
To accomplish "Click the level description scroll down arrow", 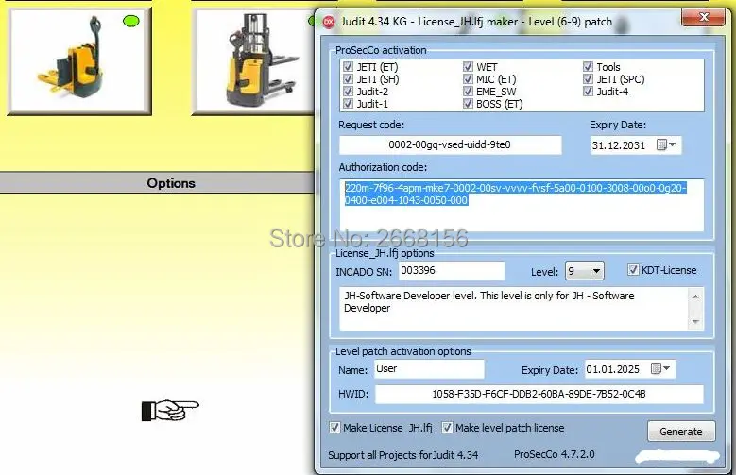I will point(695,321).
